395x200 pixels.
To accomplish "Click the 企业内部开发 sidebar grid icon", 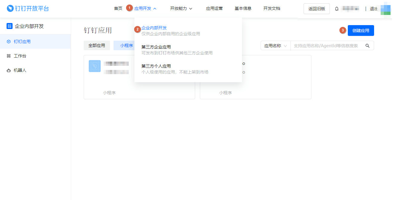I will coord(9,26).
